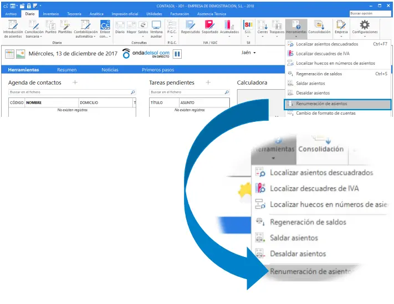Image resolution: width=394 pixels, height=304 pixels.
Task: Sort tasks by ASUNTO column header
Action: click(x=204, y=102)
